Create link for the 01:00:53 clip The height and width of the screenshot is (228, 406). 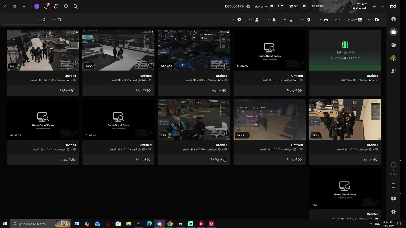point(294,90)
